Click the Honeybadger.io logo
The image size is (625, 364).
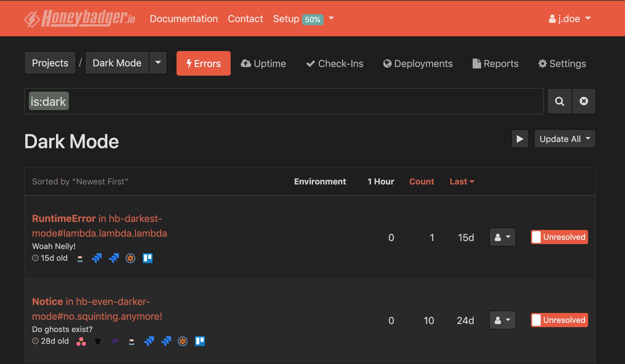[80, 18]
